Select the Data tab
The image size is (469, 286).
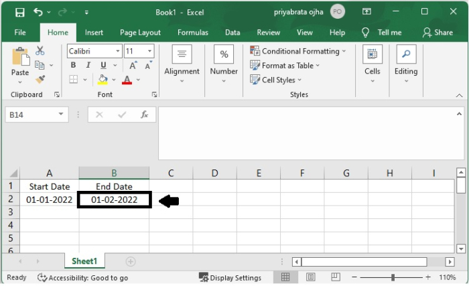point(232,32)
